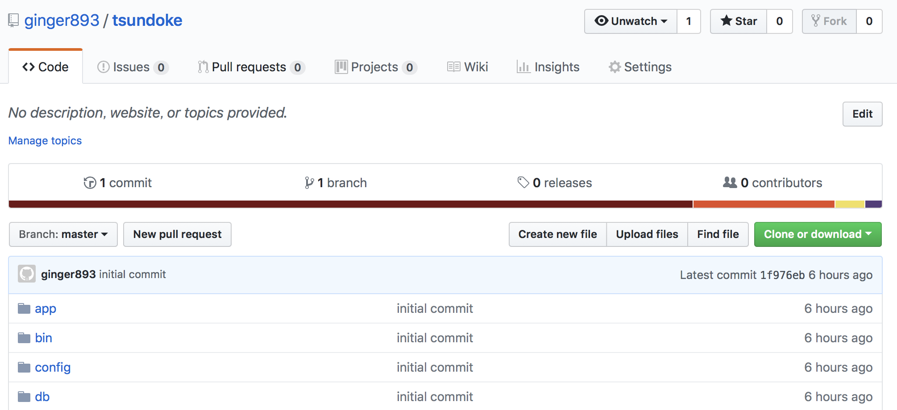This screenshot has width=897, height=410.
Task: Open the bin folder
Action: click(x=44, y=338)
